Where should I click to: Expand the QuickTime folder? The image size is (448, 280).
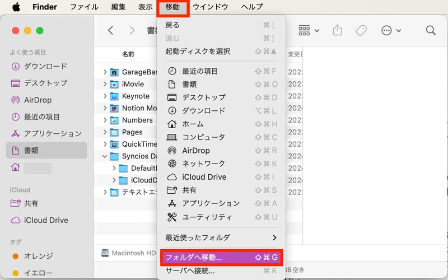coord(105,144)
